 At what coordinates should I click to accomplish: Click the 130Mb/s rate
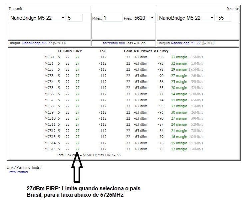(x=196, y=149)
